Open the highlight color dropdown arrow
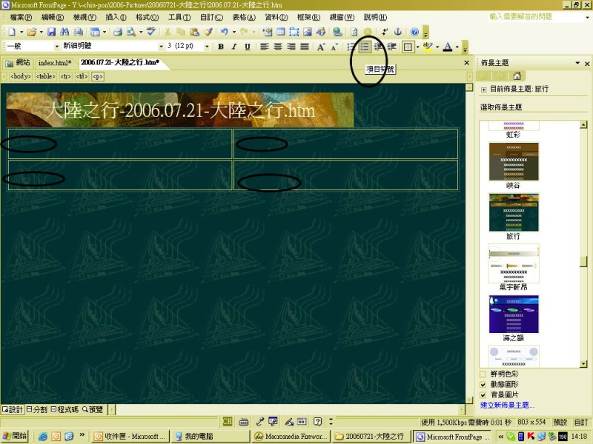Screen dimensions: 593x444 pyautogui.click(x=437, y=47)
